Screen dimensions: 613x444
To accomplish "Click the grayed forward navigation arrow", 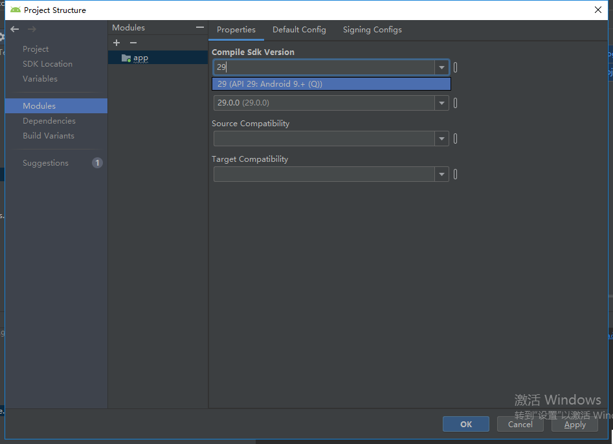I will click(x=31, y=28).
